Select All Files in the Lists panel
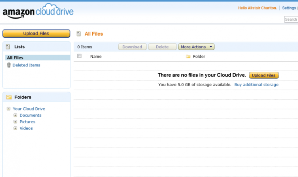This screenshot has width=298, height=177. (38, 58)
